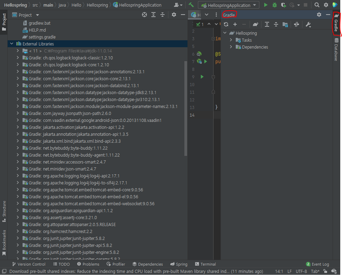Click the LF line separator status entry
This screenshot has width=342, height=275.
[x=290, y=271]
